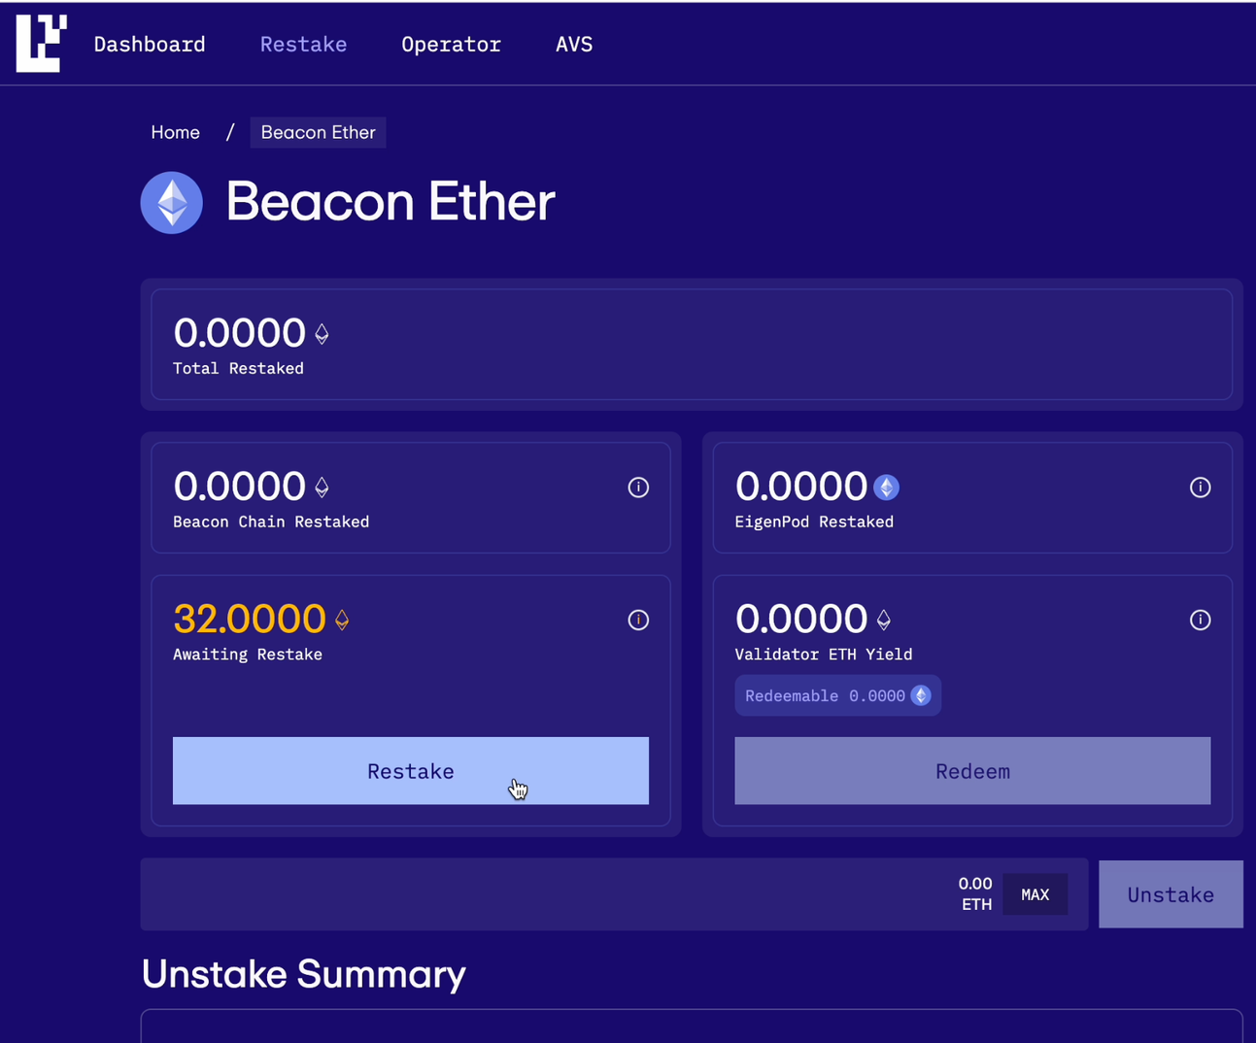Click the EigenLayer logo icon
Viewport: 1256px width, 1043px height.
pos(41,43)
